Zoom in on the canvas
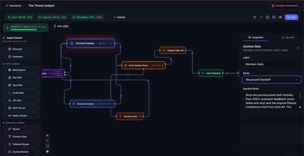 click(48, 135)
